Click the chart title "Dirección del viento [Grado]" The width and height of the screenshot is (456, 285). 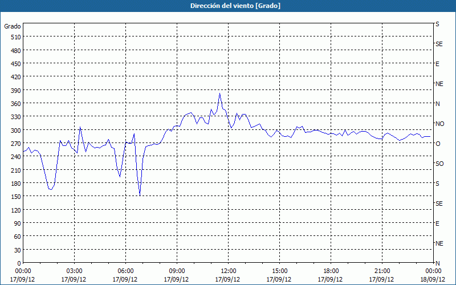[235, 6]
